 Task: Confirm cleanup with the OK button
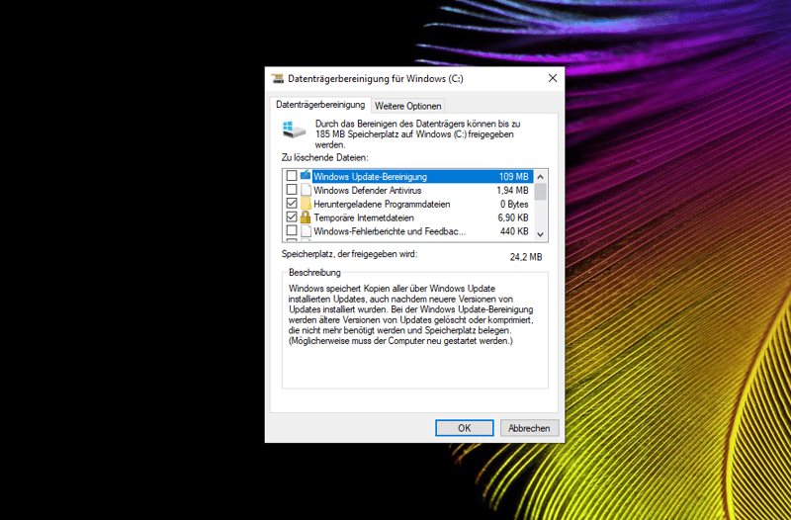[464, 428]
